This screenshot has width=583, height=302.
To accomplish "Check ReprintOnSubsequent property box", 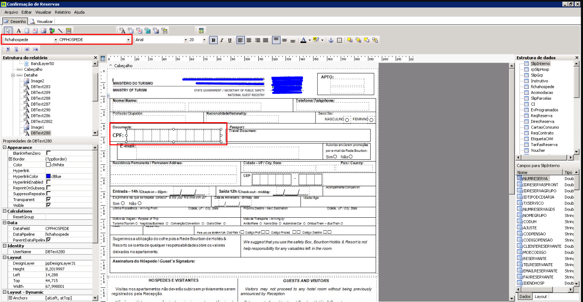I will 48,188.
